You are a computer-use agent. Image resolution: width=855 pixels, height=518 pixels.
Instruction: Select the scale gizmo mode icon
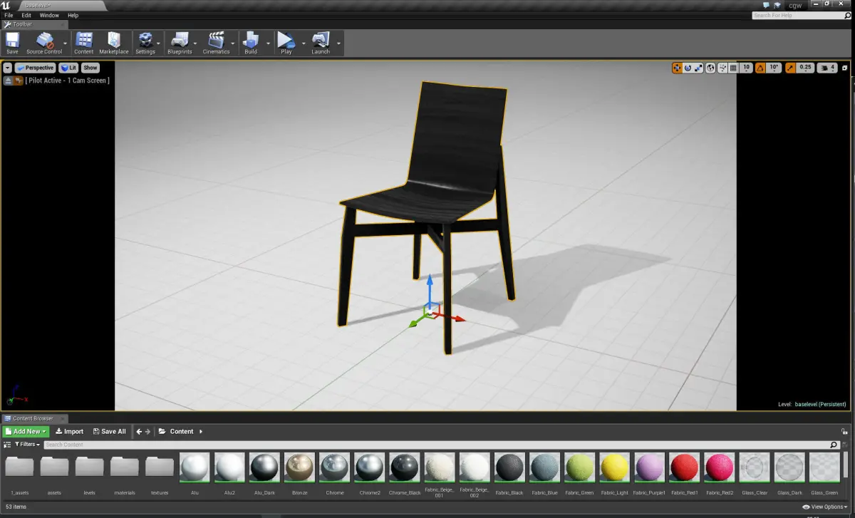pos(699,68)
